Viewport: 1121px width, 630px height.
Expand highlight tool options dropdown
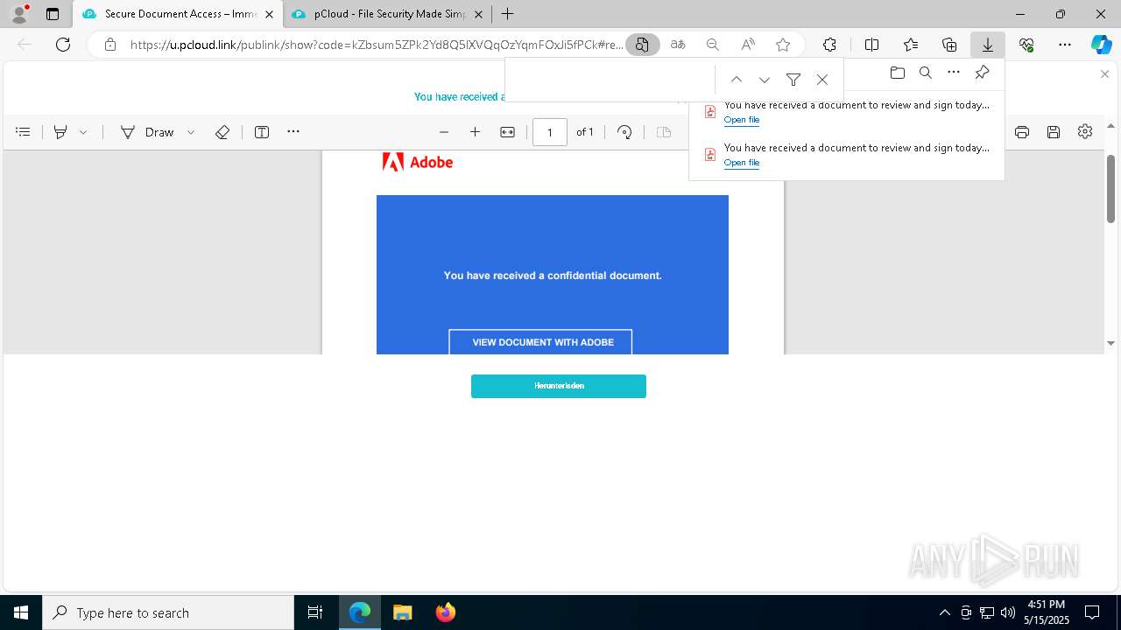coord(83,132)
